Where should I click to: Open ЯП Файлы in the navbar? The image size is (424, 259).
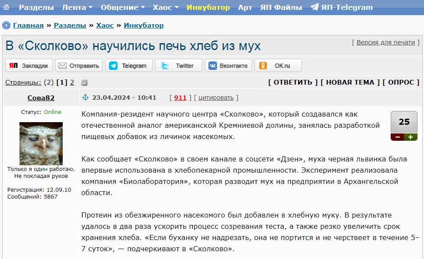281,7
